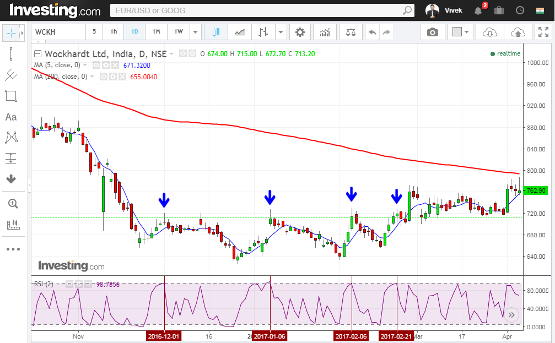The width and height of the screenshot is (555, 343).
Task: Redo the last chart action
Action: [386, 32]
